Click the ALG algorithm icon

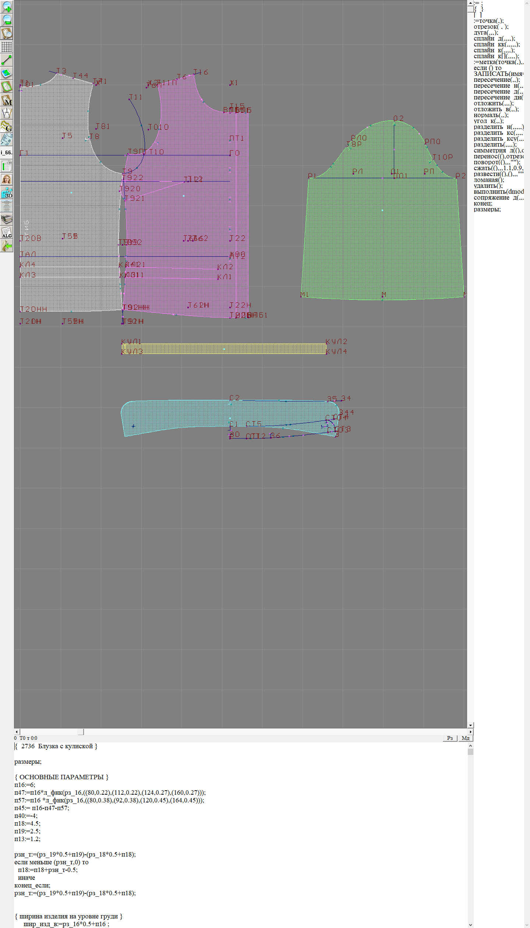click(x=7, y=232)
